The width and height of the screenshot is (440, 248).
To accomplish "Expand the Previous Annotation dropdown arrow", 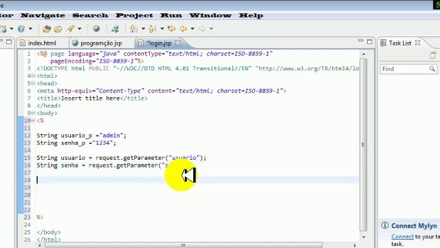I will (x=162, y=29).
